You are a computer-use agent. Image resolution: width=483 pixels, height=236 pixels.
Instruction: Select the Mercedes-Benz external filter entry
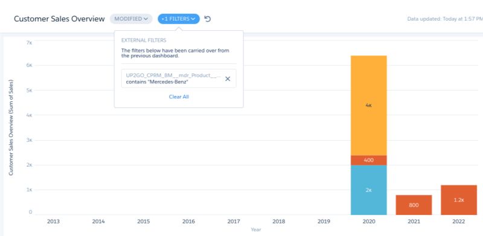coord(179,78)
